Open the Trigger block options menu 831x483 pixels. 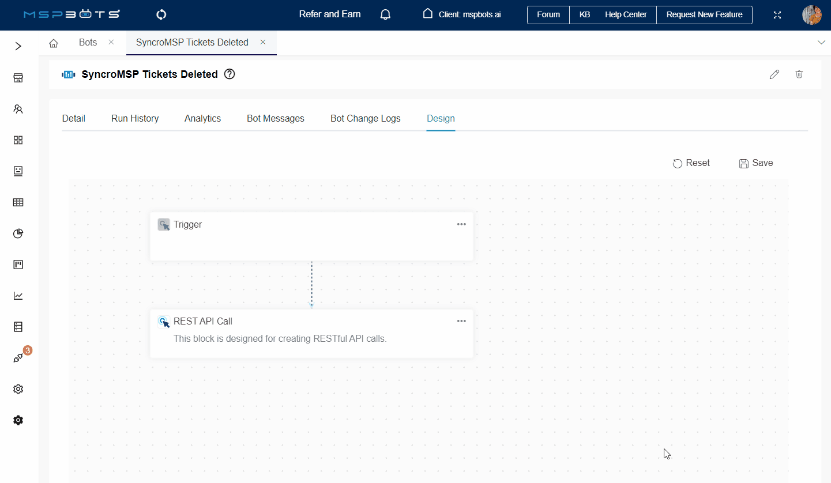461,224
